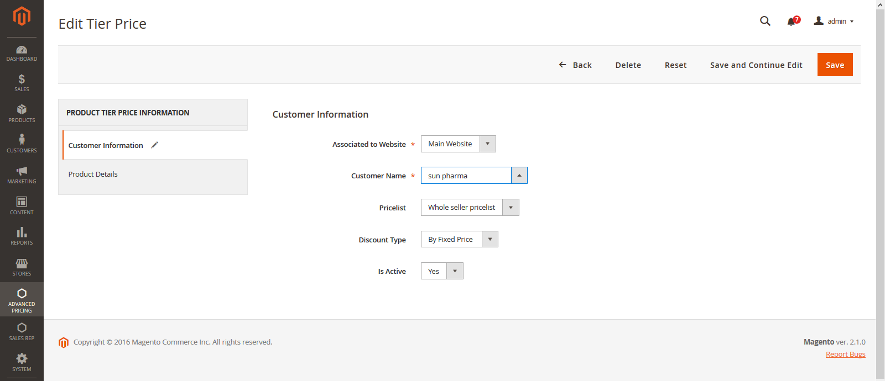Open the Stores sidebar menu
The width and height of the screenshot is (885, 381).
tap(22, 267)
